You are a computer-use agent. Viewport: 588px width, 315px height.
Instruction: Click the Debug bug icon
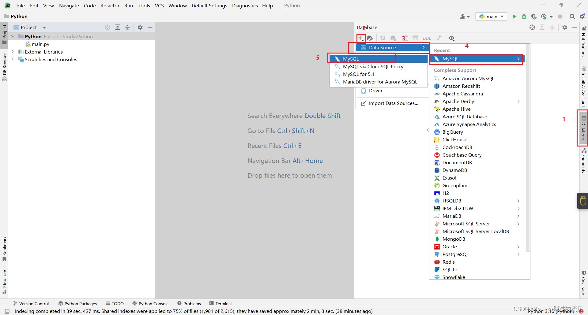click(524, 17)
